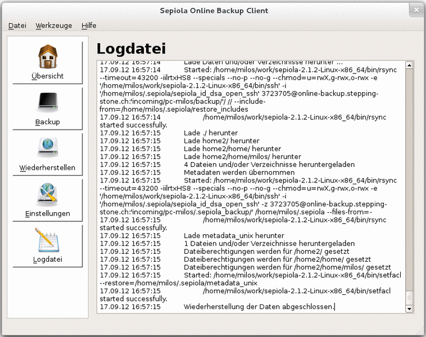This screenshot has height=337, width=426.
Task: Click the log scrollbar trough above the thumb
Action: (409, 179)
